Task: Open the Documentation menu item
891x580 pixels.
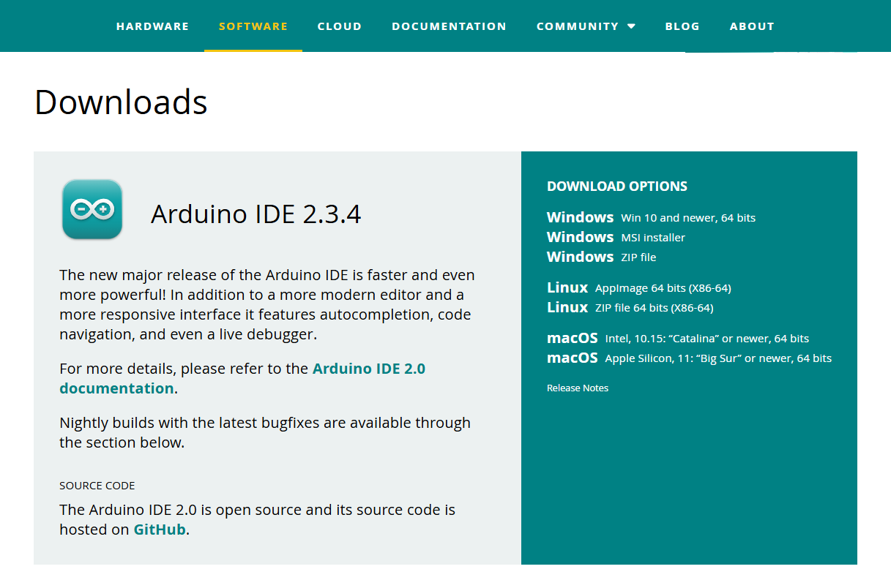Action: coord(449,26)
